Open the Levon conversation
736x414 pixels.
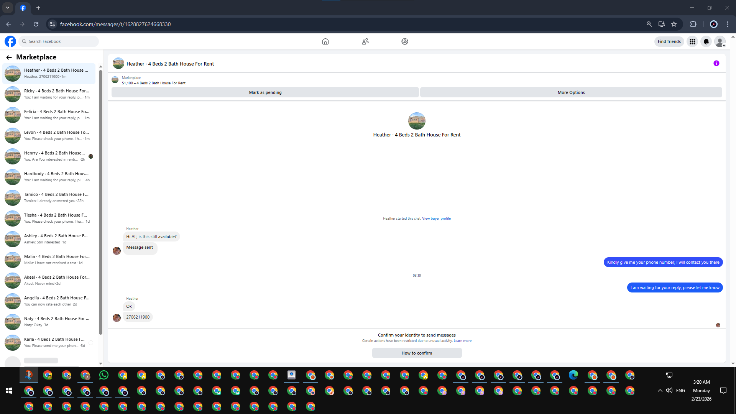(x=49, y=136)
